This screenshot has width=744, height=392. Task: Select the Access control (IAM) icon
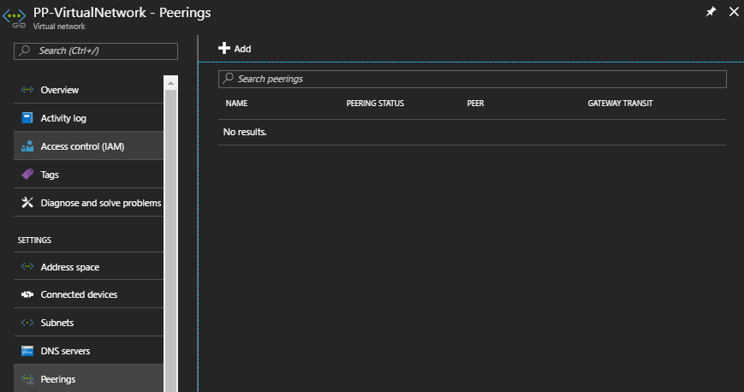pos(27,146)
